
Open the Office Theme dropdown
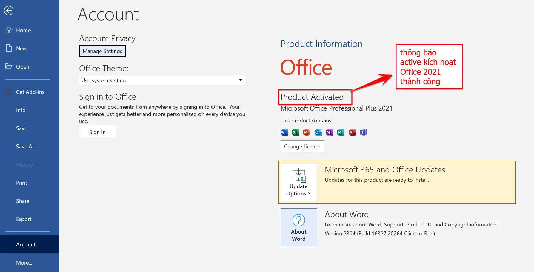pyautogui.click(x=162, y=80)
